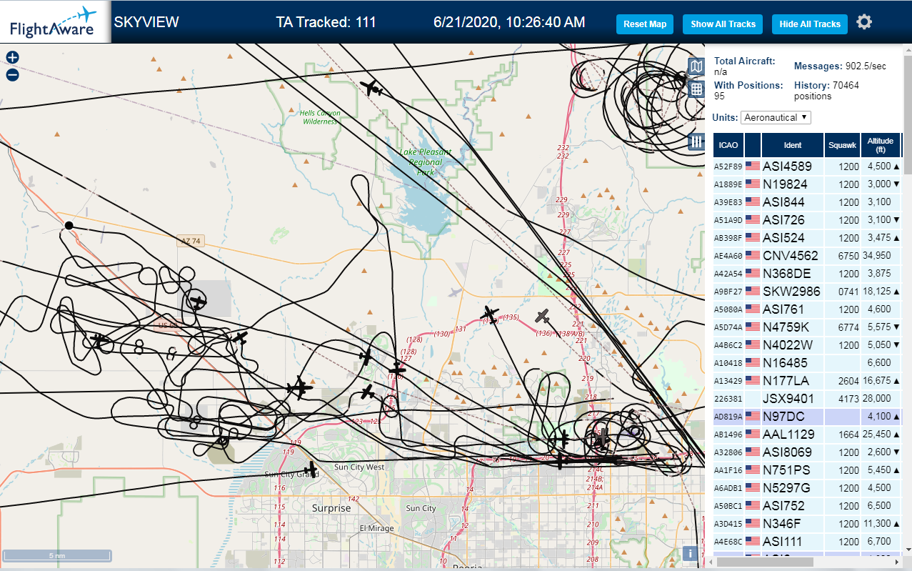912x571 pixels.
Task: Select the N368DE aircraft row
Action: tap(808, 274)
